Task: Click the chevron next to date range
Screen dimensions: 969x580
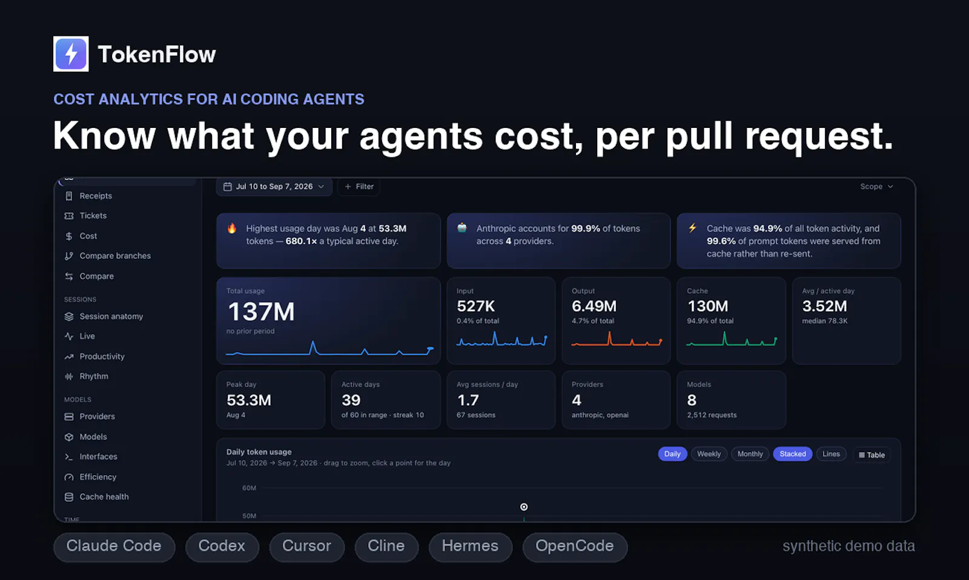Action: point(321,187)
